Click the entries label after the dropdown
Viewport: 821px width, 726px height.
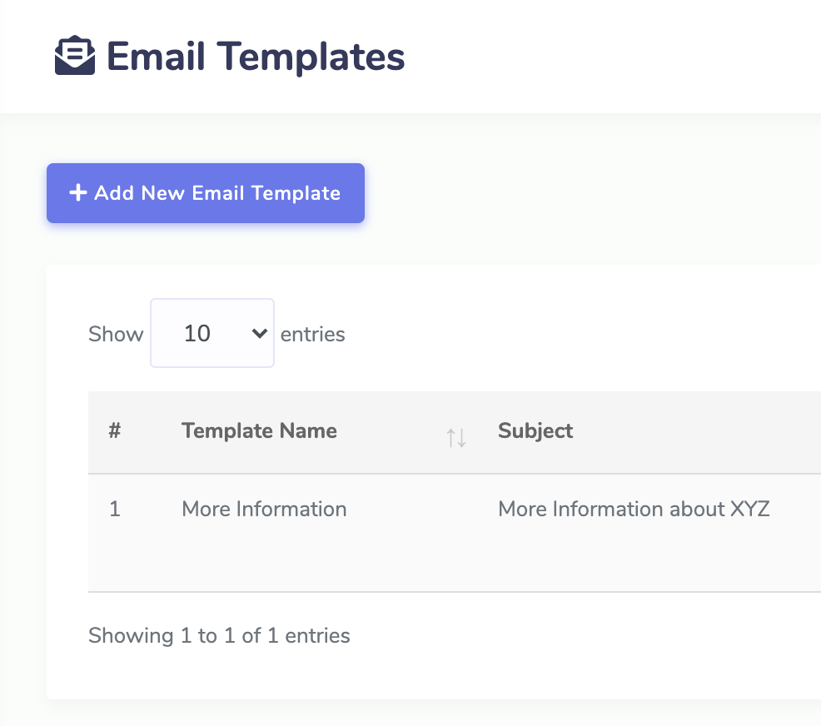[313, 333]
